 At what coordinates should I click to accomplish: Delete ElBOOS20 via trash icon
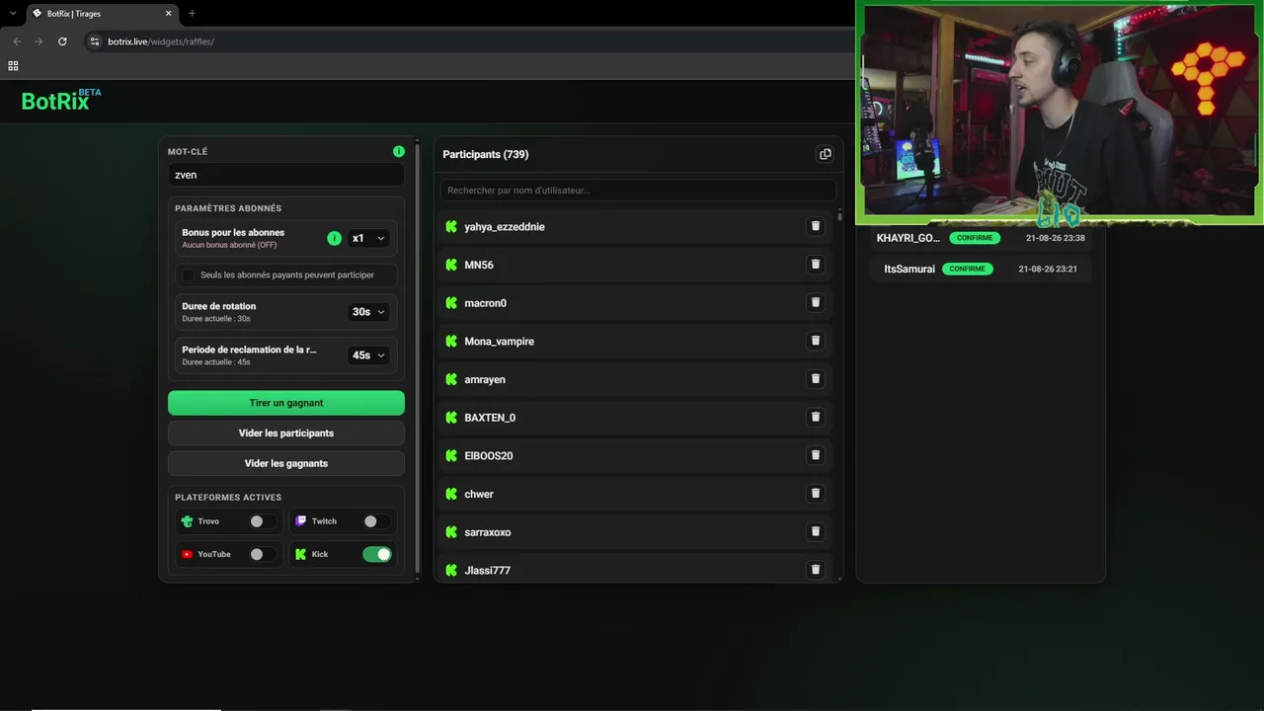point(816,455)
